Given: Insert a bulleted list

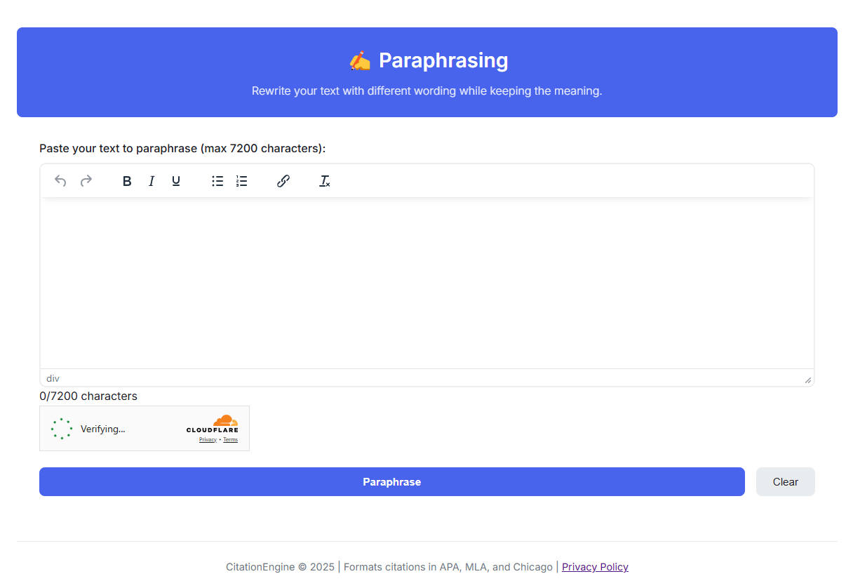Looking at the screenshot, I should [217, 181].
